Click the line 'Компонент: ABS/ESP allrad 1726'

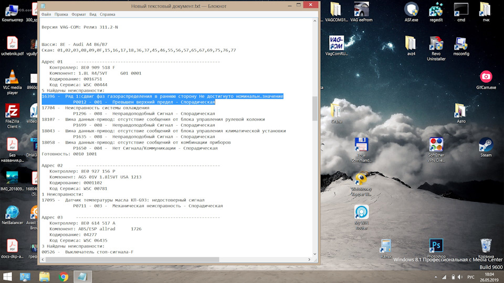(96, 229)
